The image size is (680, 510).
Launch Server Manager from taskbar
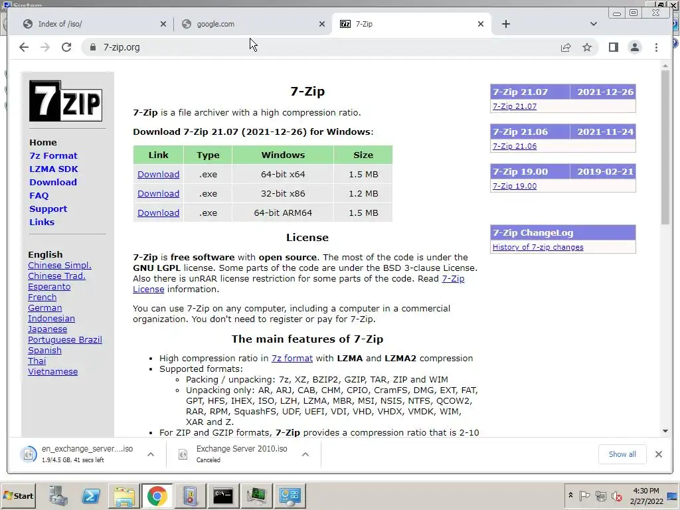coord(58,495)
